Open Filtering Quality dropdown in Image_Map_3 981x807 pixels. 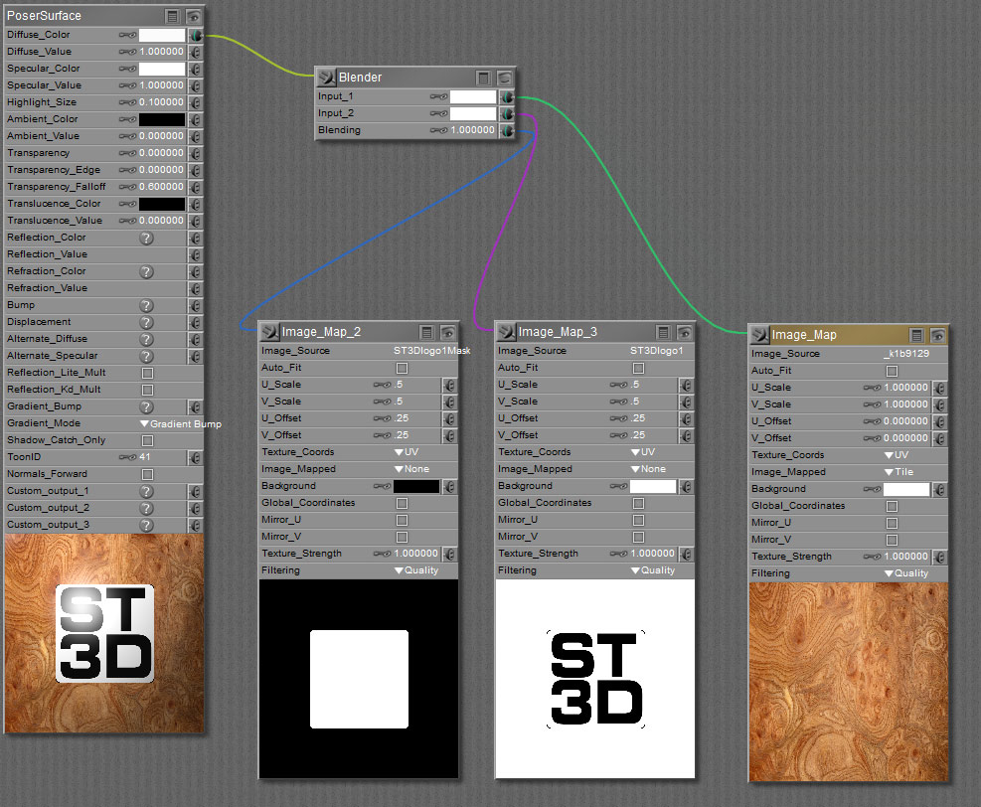(x=651, y=570)
